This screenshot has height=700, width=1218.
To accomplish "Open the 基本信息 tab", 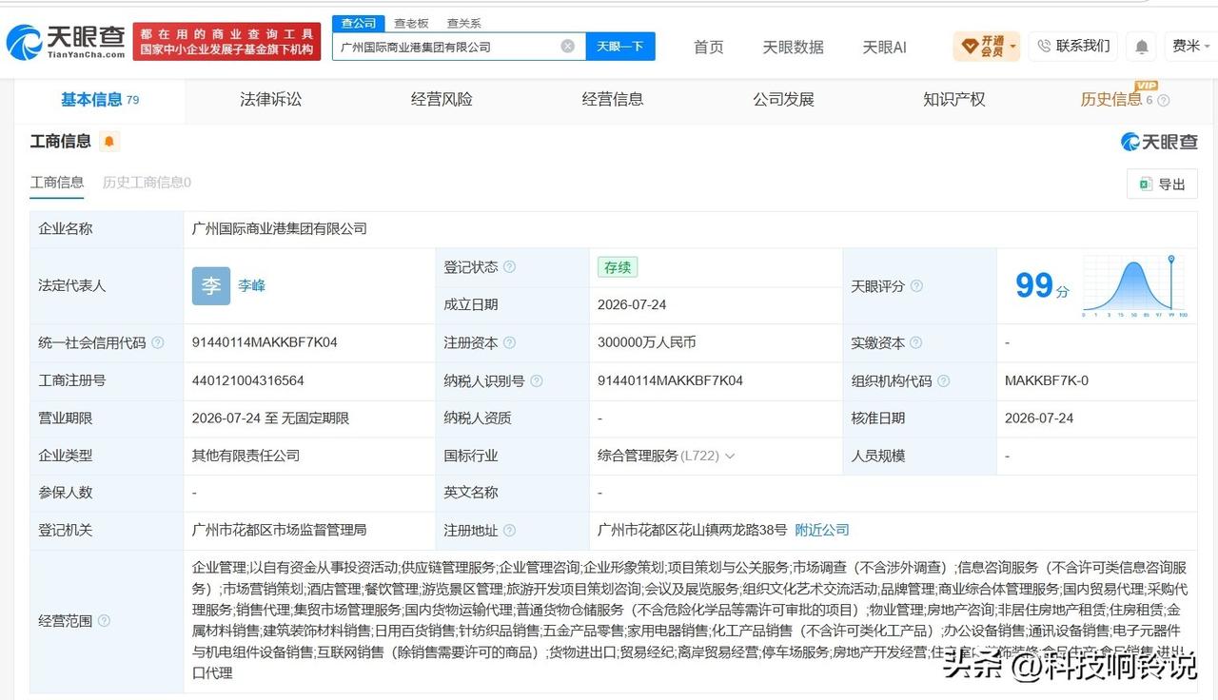I will (x=100, y=99).
